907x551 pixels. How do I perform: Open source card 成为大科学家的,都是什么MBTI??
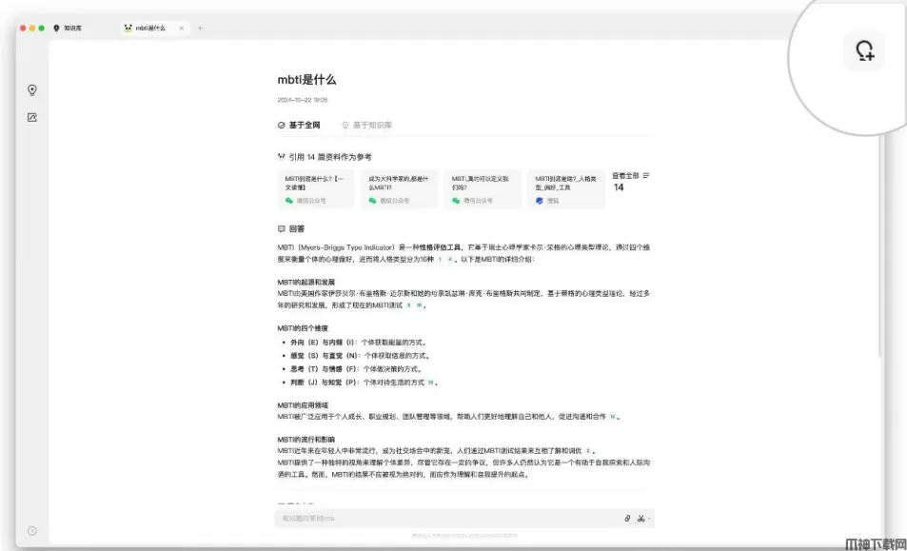pos(400,189)
